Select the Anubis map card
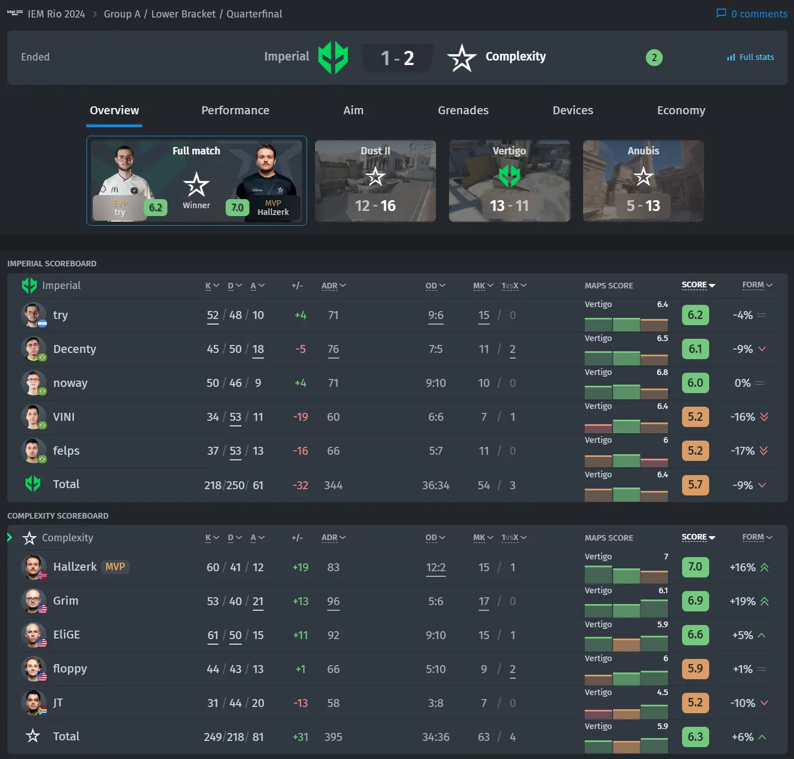The width and height of the screenshot is (794, 759). [x=644, y=181]
